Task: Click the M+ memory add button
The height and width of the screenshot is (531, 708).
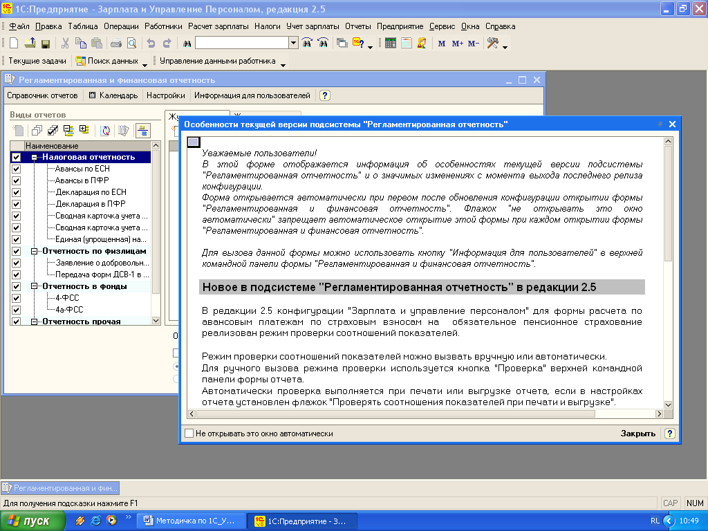Action: 458,44
